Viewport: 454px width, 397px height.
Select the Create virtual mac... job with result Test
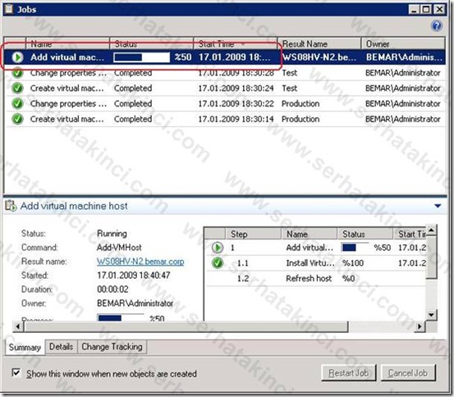click(225, 88)
